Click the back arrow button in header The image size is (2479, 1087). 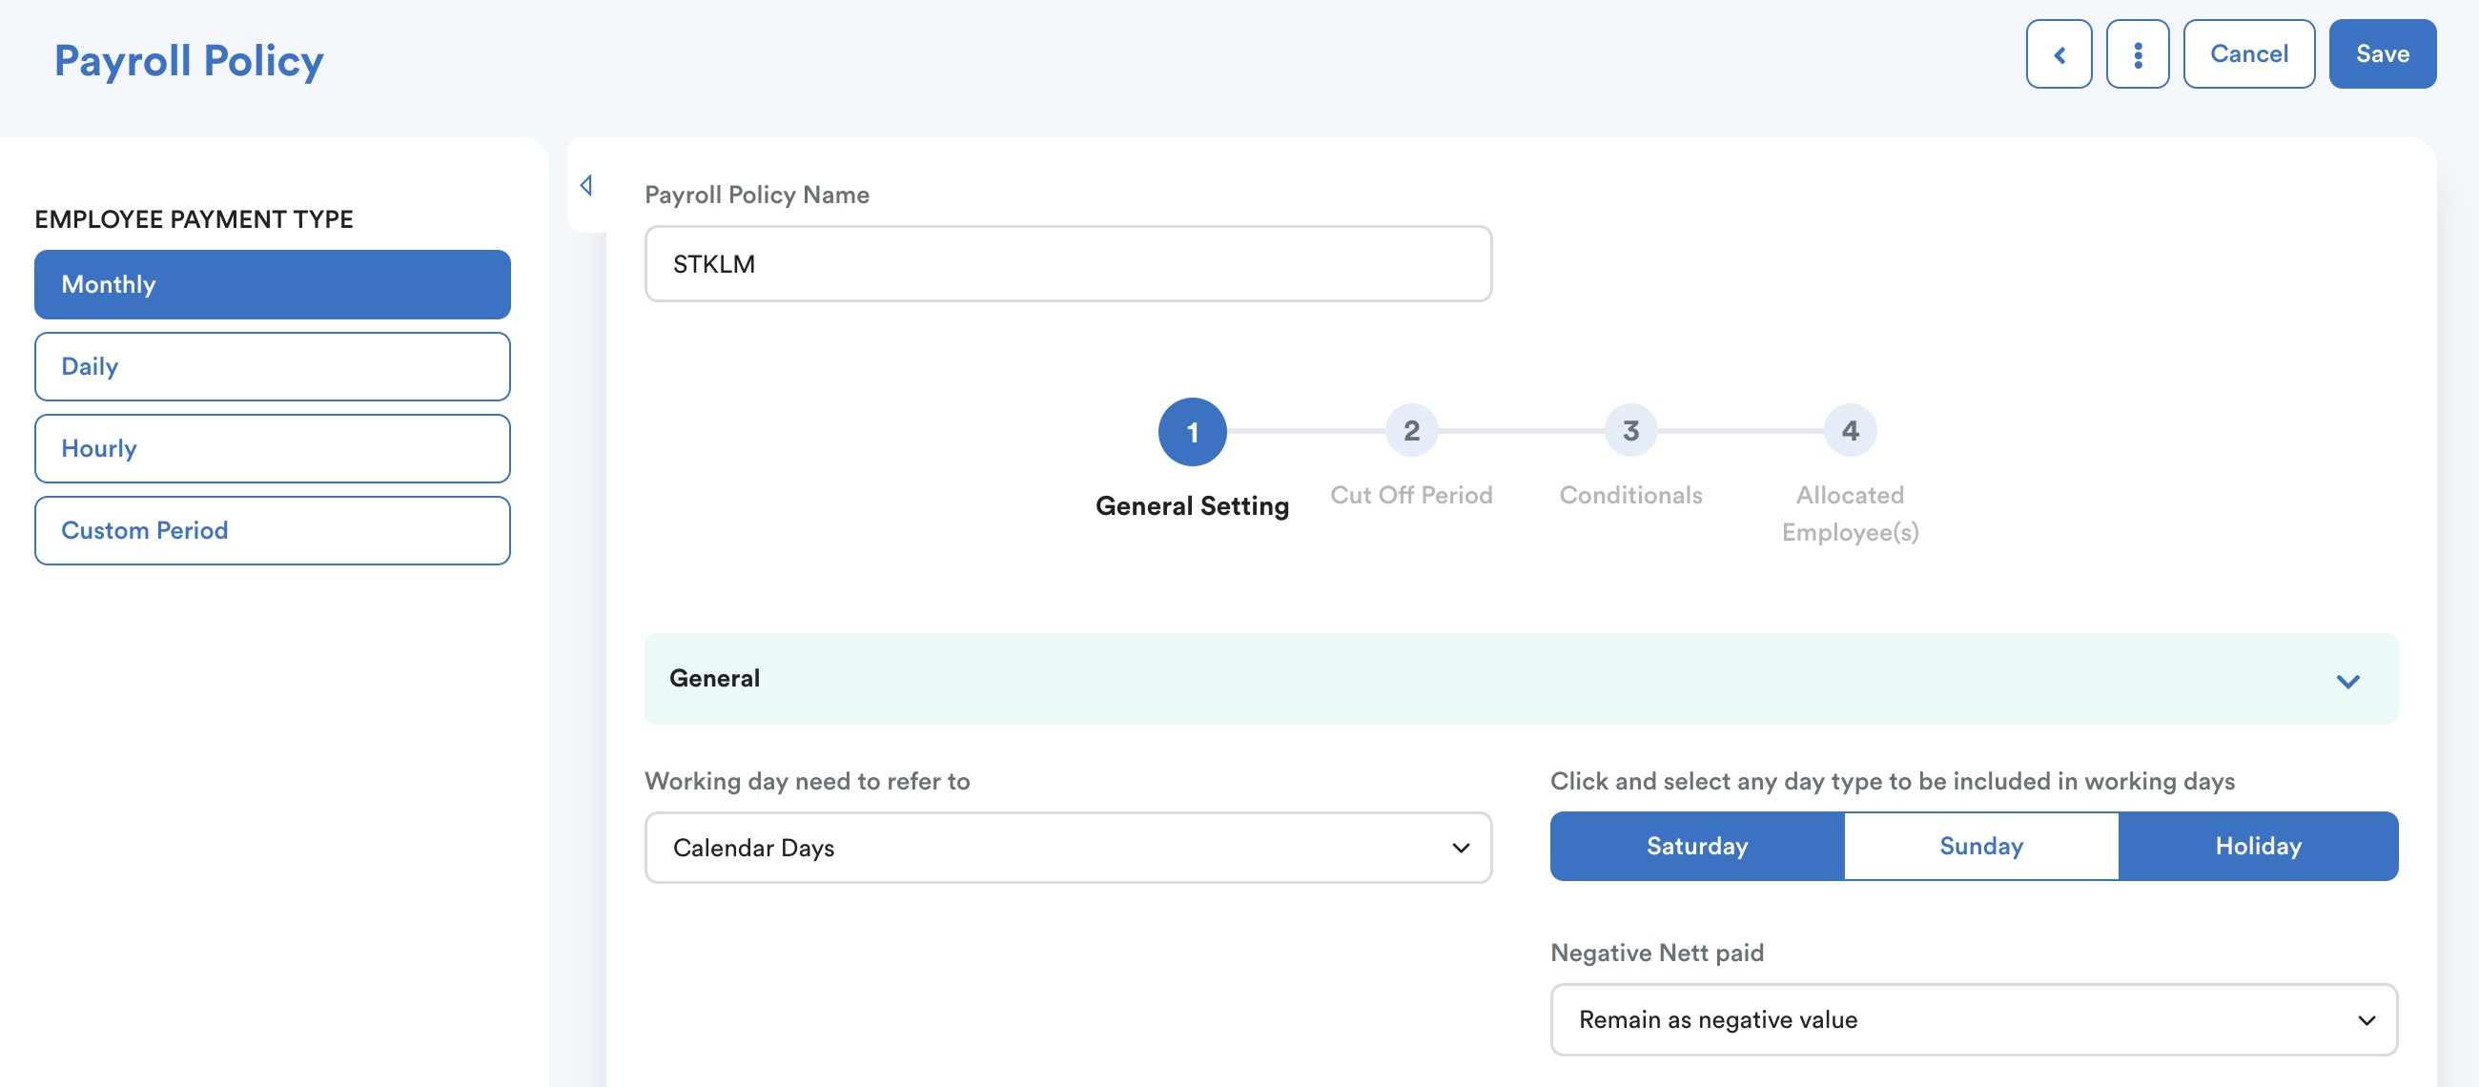click(2059, 55)
